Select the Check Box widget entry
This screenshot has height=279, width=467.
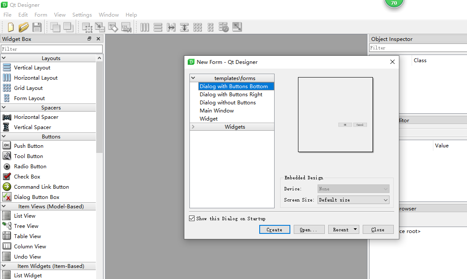26,176
